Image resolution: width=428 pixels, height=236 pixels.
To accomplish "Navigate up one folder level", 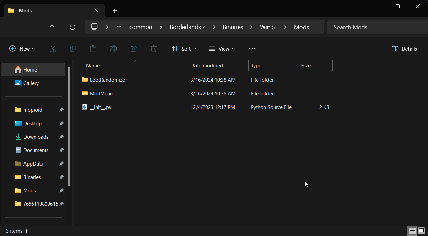I will pos(52,27).
